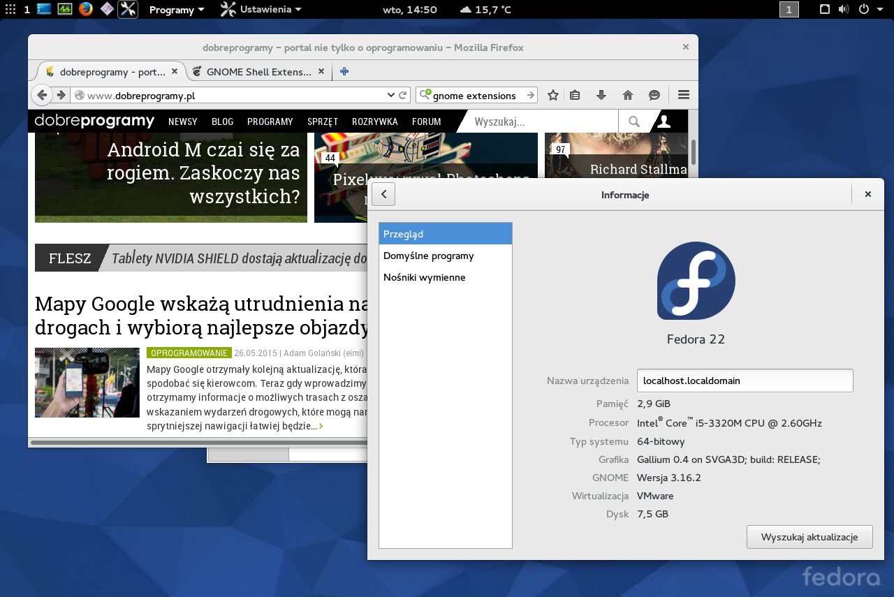Click Wyszukaj aktualizacje button
The image size is (894, 597).
[809, 537]
